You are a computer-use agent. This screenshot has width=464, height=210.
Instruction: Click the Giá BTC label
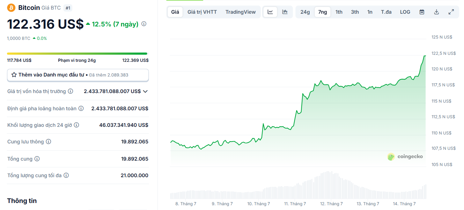click(51, 8)
